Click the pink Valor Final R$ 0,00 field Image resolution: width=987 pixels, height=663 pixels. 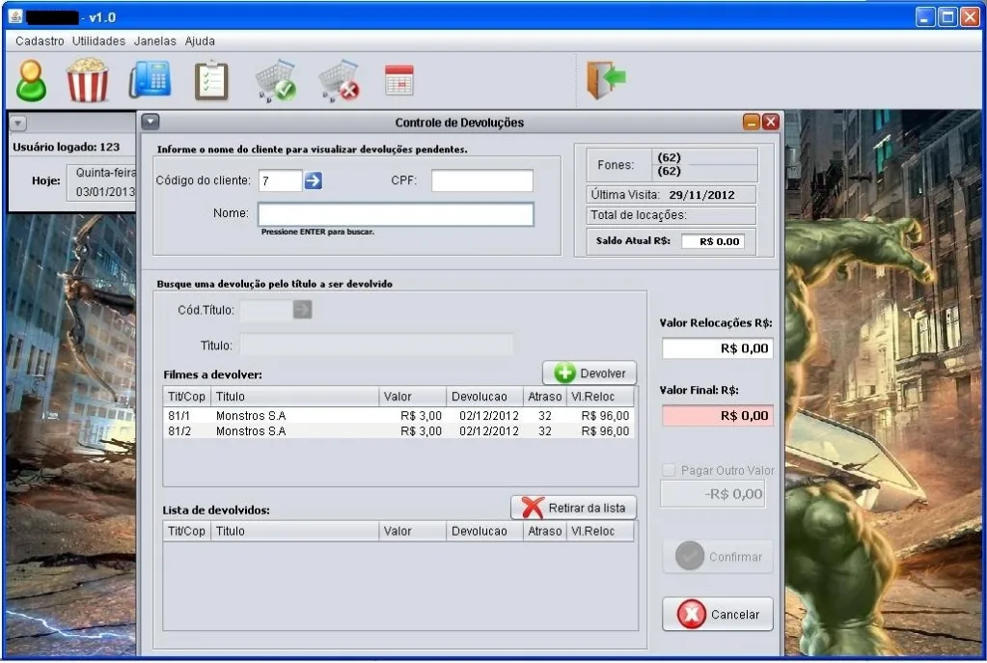pyautogui.click(x=718, y=416)
